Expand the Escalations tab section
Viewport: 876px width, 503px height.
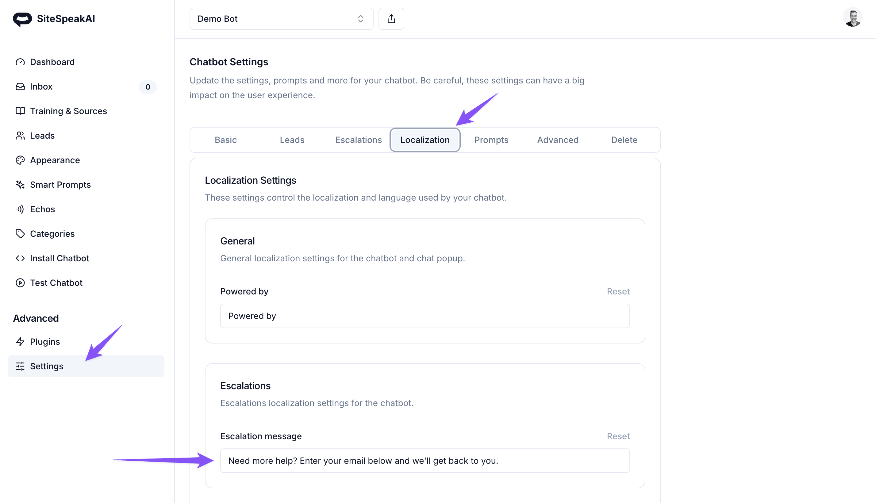click(359, 140)
